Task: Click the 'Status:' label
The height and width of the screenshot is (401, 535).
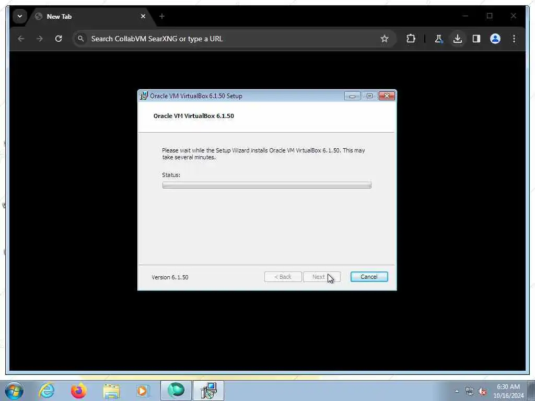Action: click(x=171, y=175)
